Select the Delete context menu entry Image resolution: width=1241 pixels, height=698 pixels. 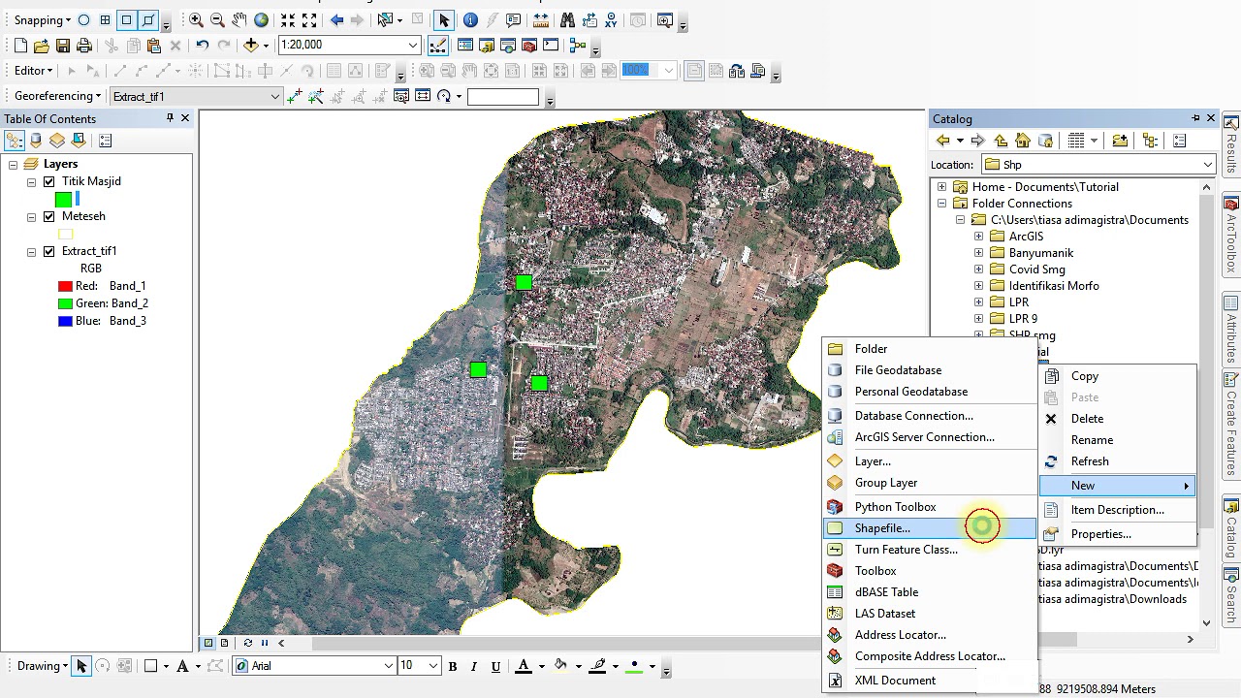(1118, 419)
